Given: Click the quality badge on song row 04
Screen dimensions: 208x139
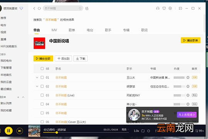Looking at the screenshot, I should (195, 104).
